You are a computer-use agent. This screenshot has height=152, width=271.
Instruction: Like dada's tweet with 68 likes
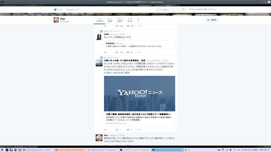(x=128, y=52)
